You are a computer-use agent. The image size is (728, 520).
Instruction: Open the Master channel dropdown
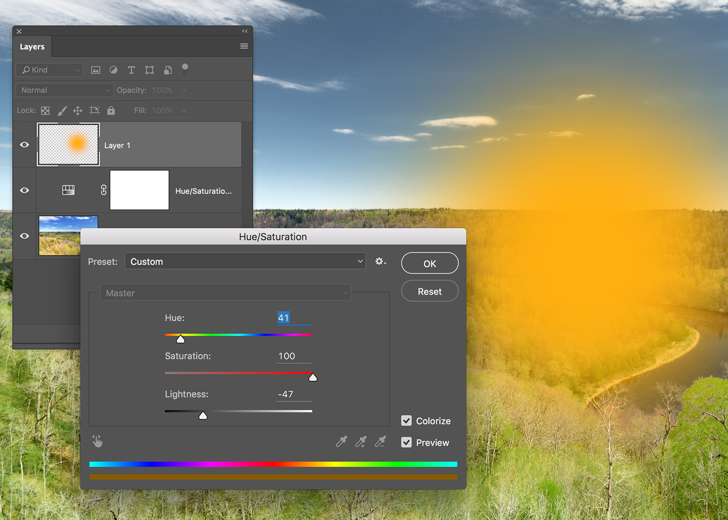click(x=226, y=293)
